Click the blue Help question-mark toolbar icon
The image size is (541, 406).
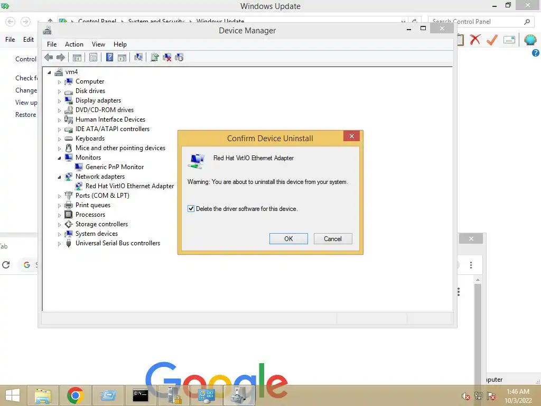point(109,57)
